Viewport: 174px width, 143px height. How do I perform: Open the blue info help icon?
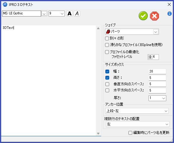click(x=169, y=14)
